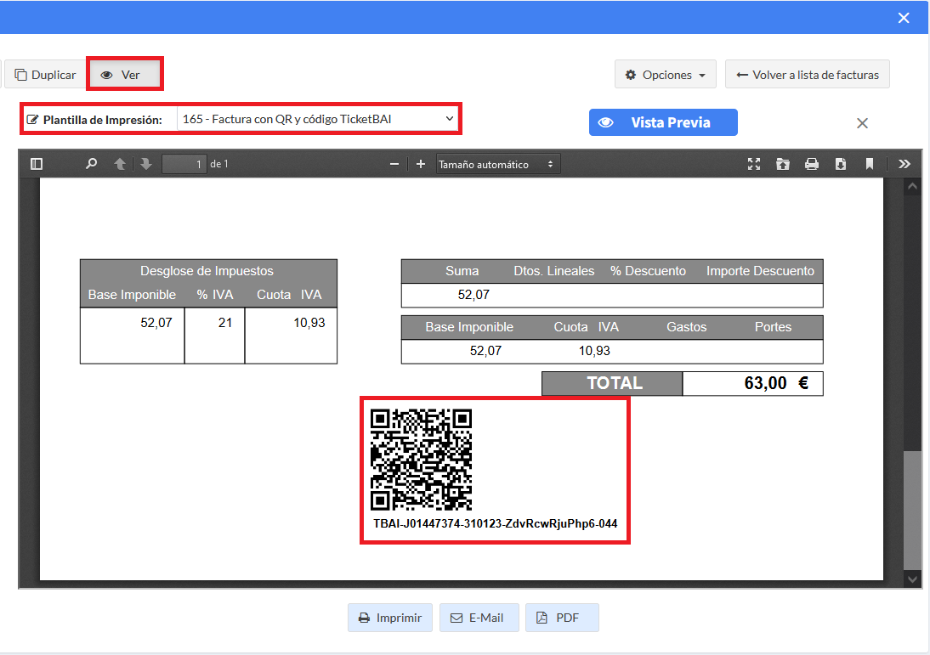
Task: Click the PDF scrollbar up arrow
Action: (912, 186)
